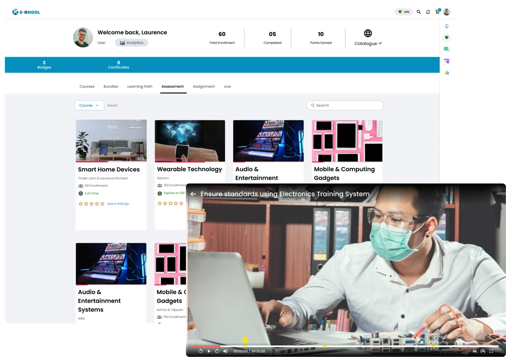
Task: Reset the course filters
Action: tap(112, 105)
